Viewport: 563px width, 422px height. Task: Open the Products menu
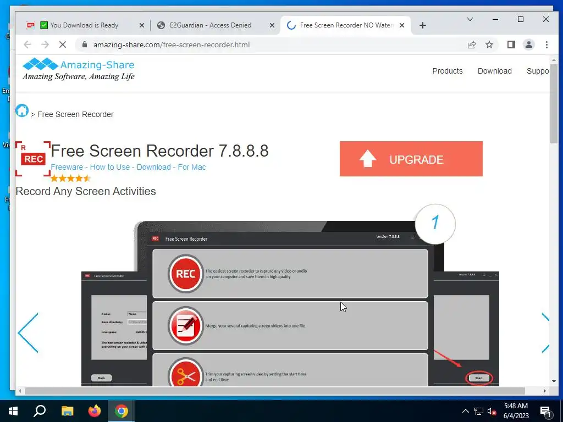[448, 71]
